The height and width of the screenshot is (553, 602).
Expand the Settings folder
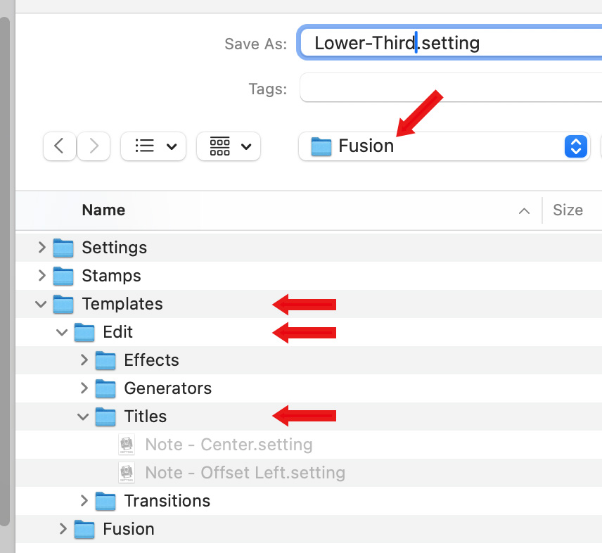pos(41,248)
